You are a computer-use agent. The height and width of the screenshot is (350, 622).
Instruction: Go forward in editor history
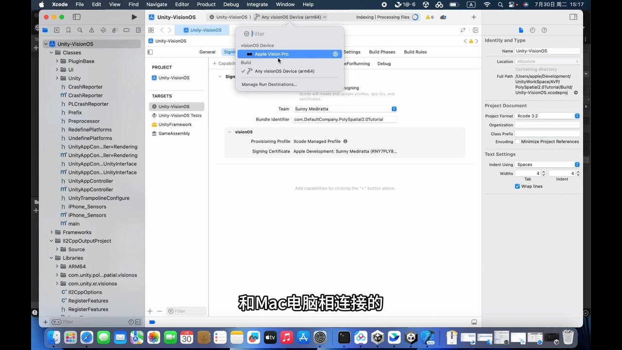pyautogui.click(x=170, y=30)
